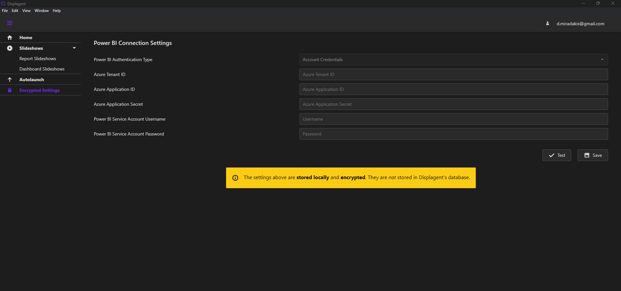Click the account email d.miradakis@gmail.com
The width and height of the screenshot is (621, 291).
tap(580, 24)
